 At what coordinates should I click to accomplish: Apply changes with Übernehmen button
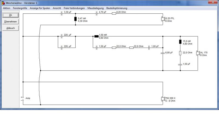click(x=10, y=22)
